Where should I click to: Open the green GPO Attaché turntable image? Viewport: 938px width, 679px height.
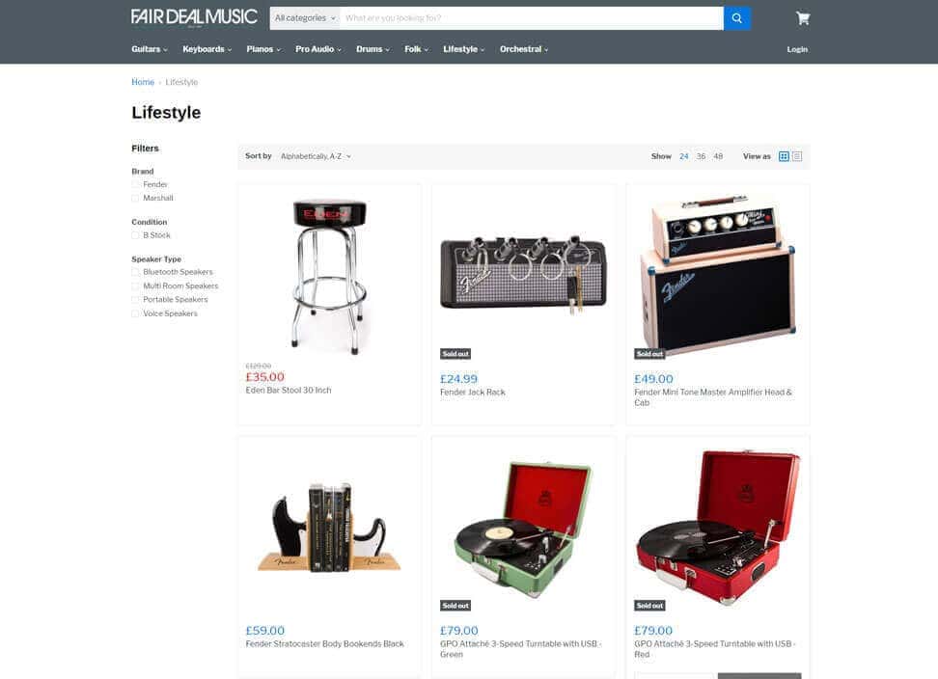click(523, 528)
